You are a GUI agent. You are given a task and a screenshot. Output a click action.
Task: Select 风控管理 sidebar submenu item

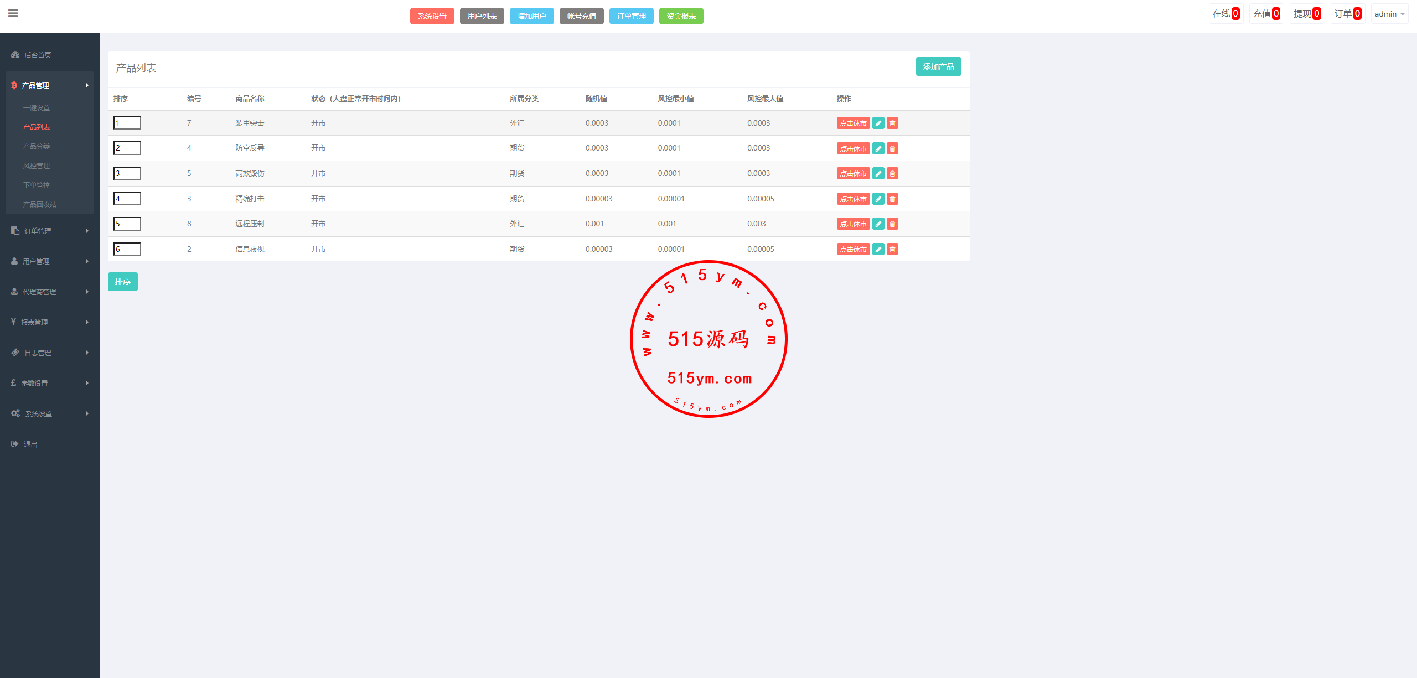(37, 165)
